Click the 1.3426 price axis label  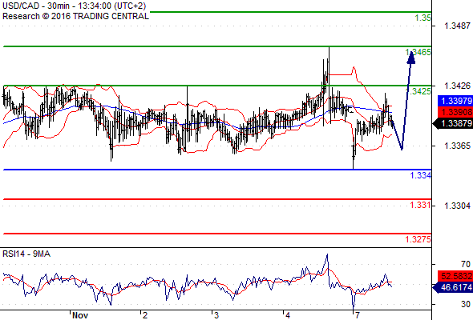457,86
